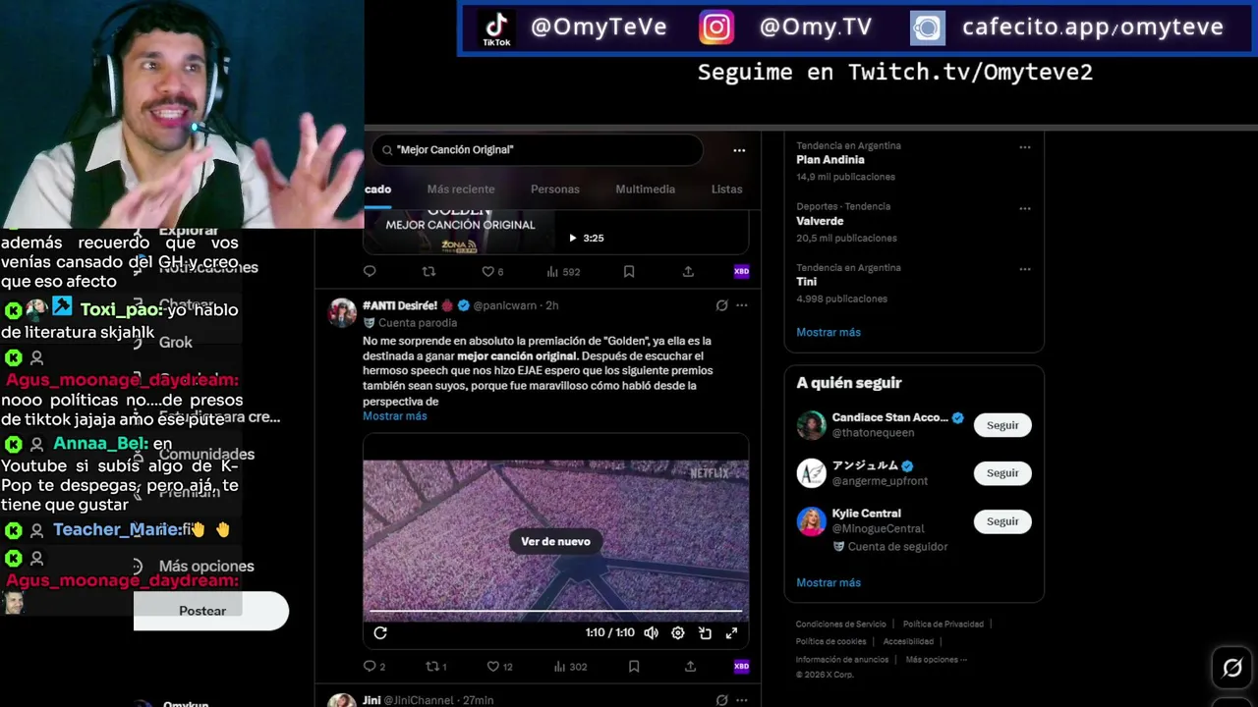Click Ver de nuevo on video
1258x707 pixels.
pyautogui.click(x=555, y=541)
